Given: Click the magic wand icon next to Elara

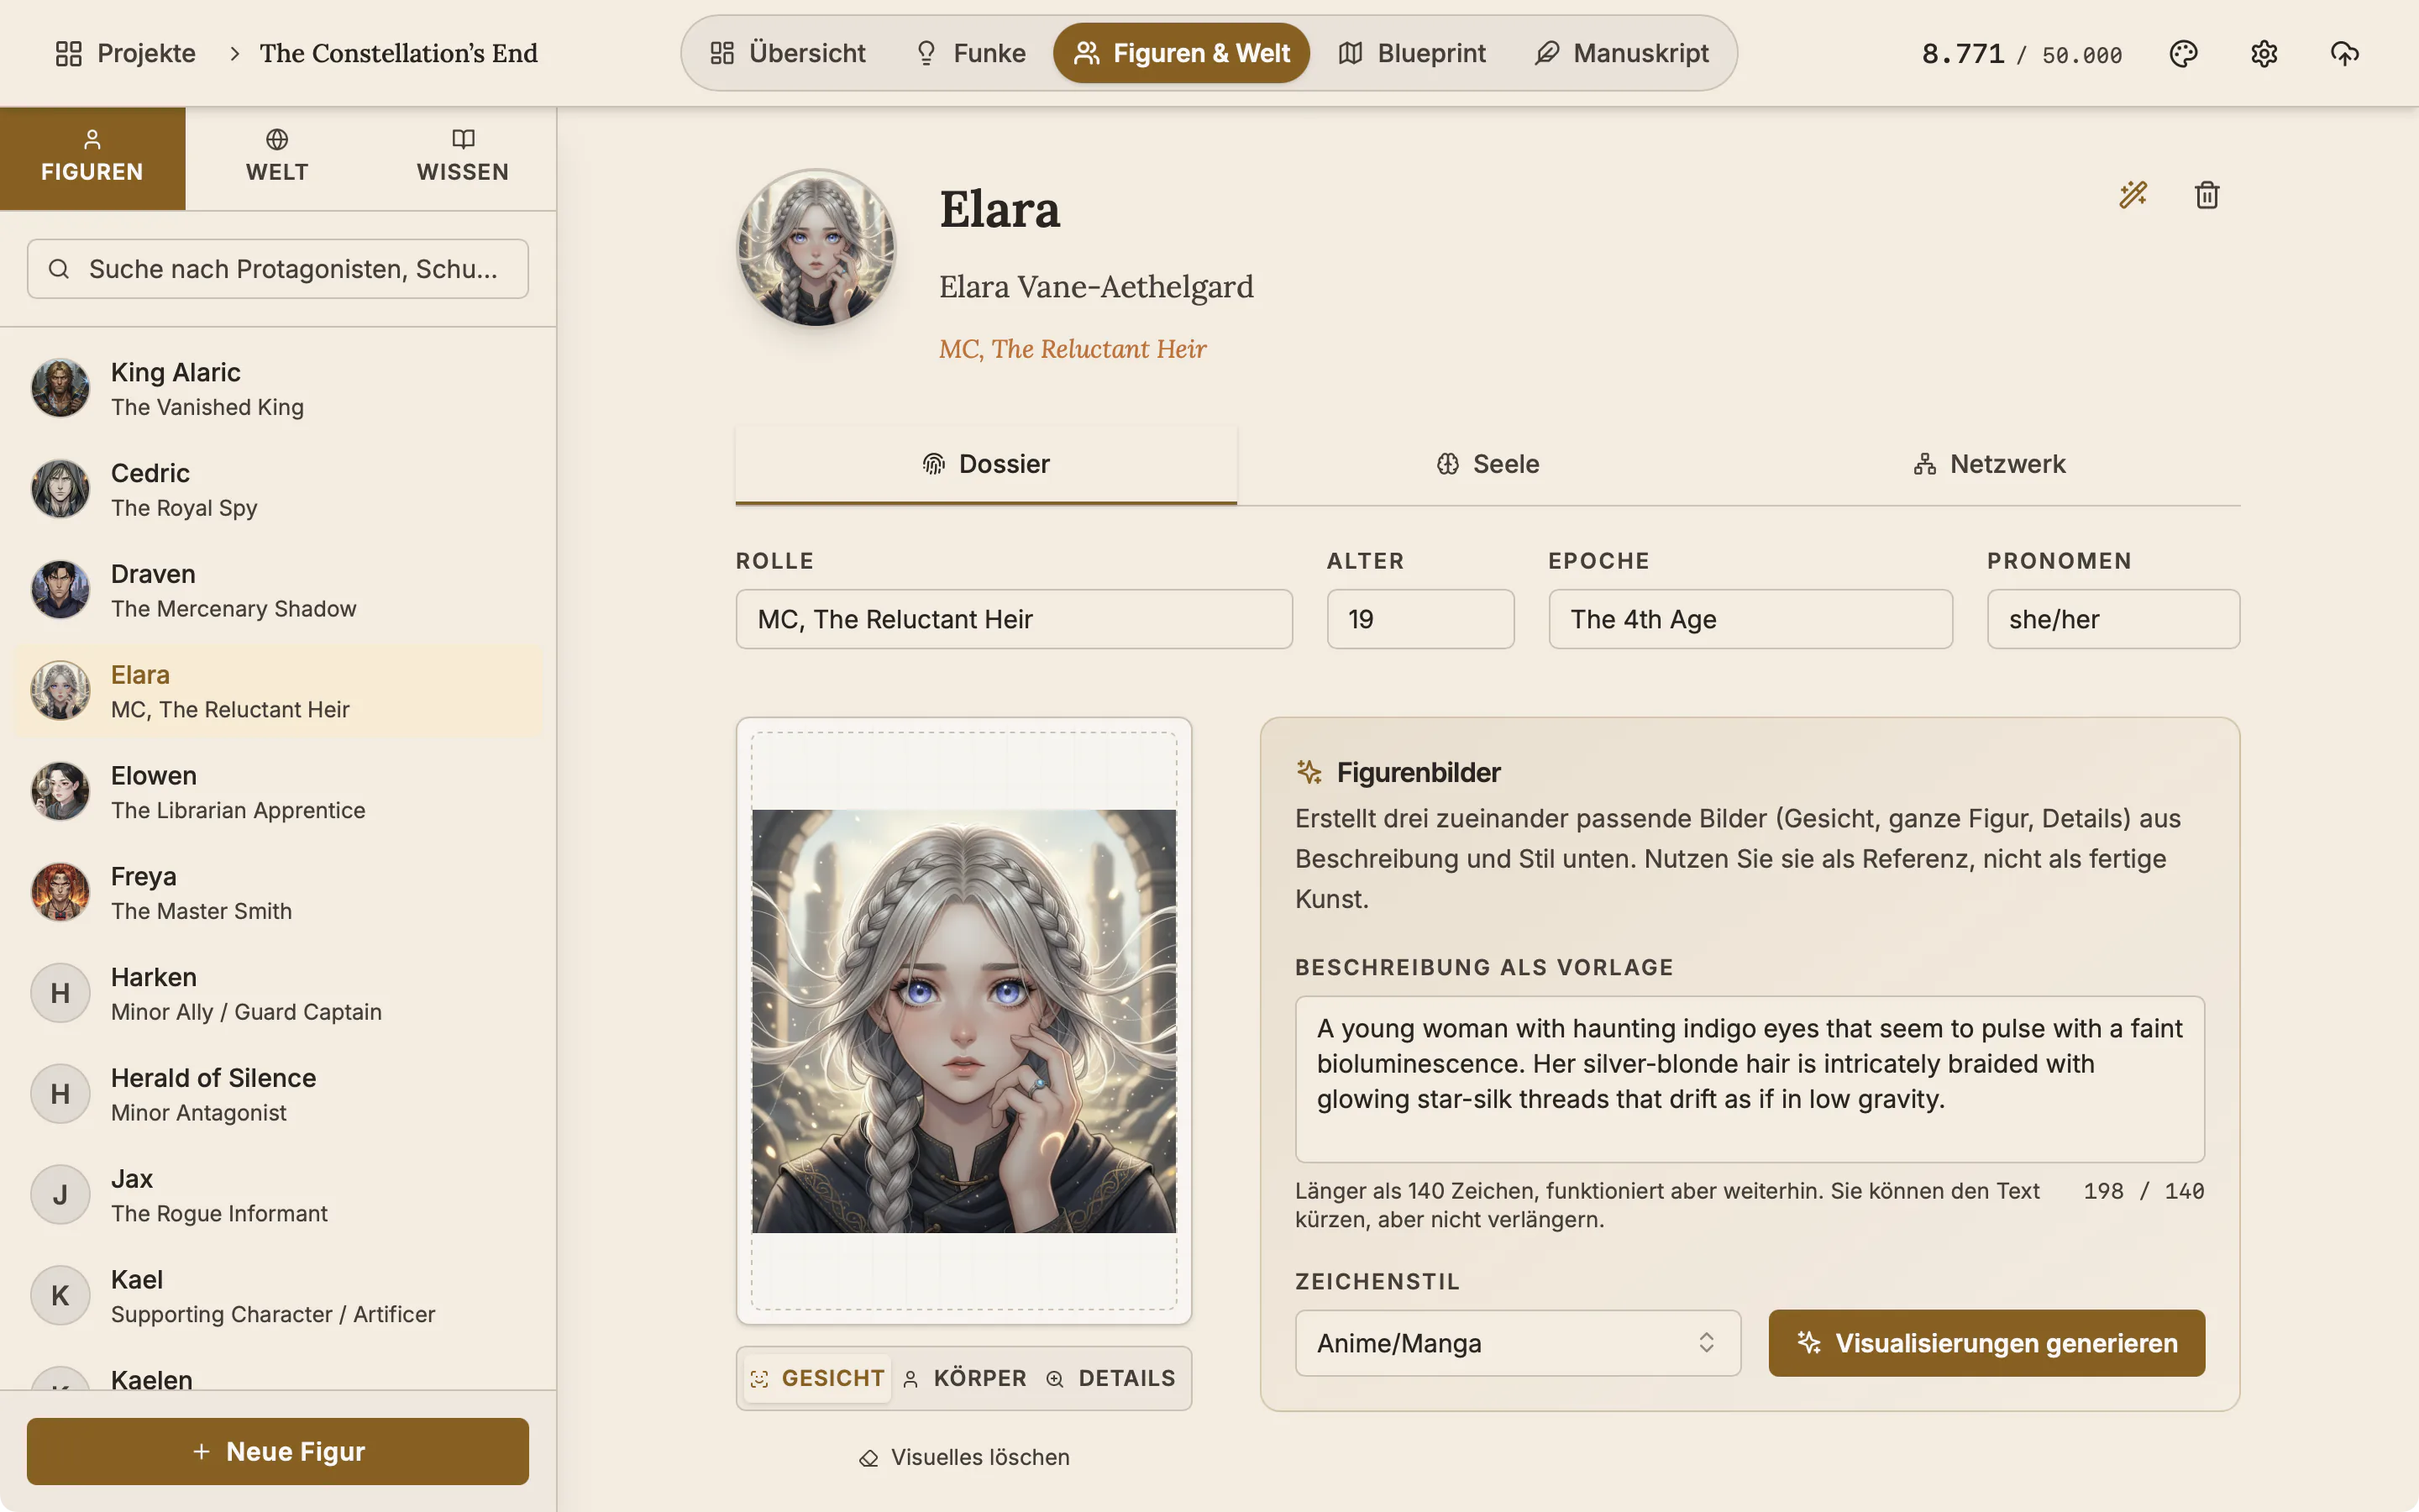Looking at the screenshot, I should (x=2133, y=194).
